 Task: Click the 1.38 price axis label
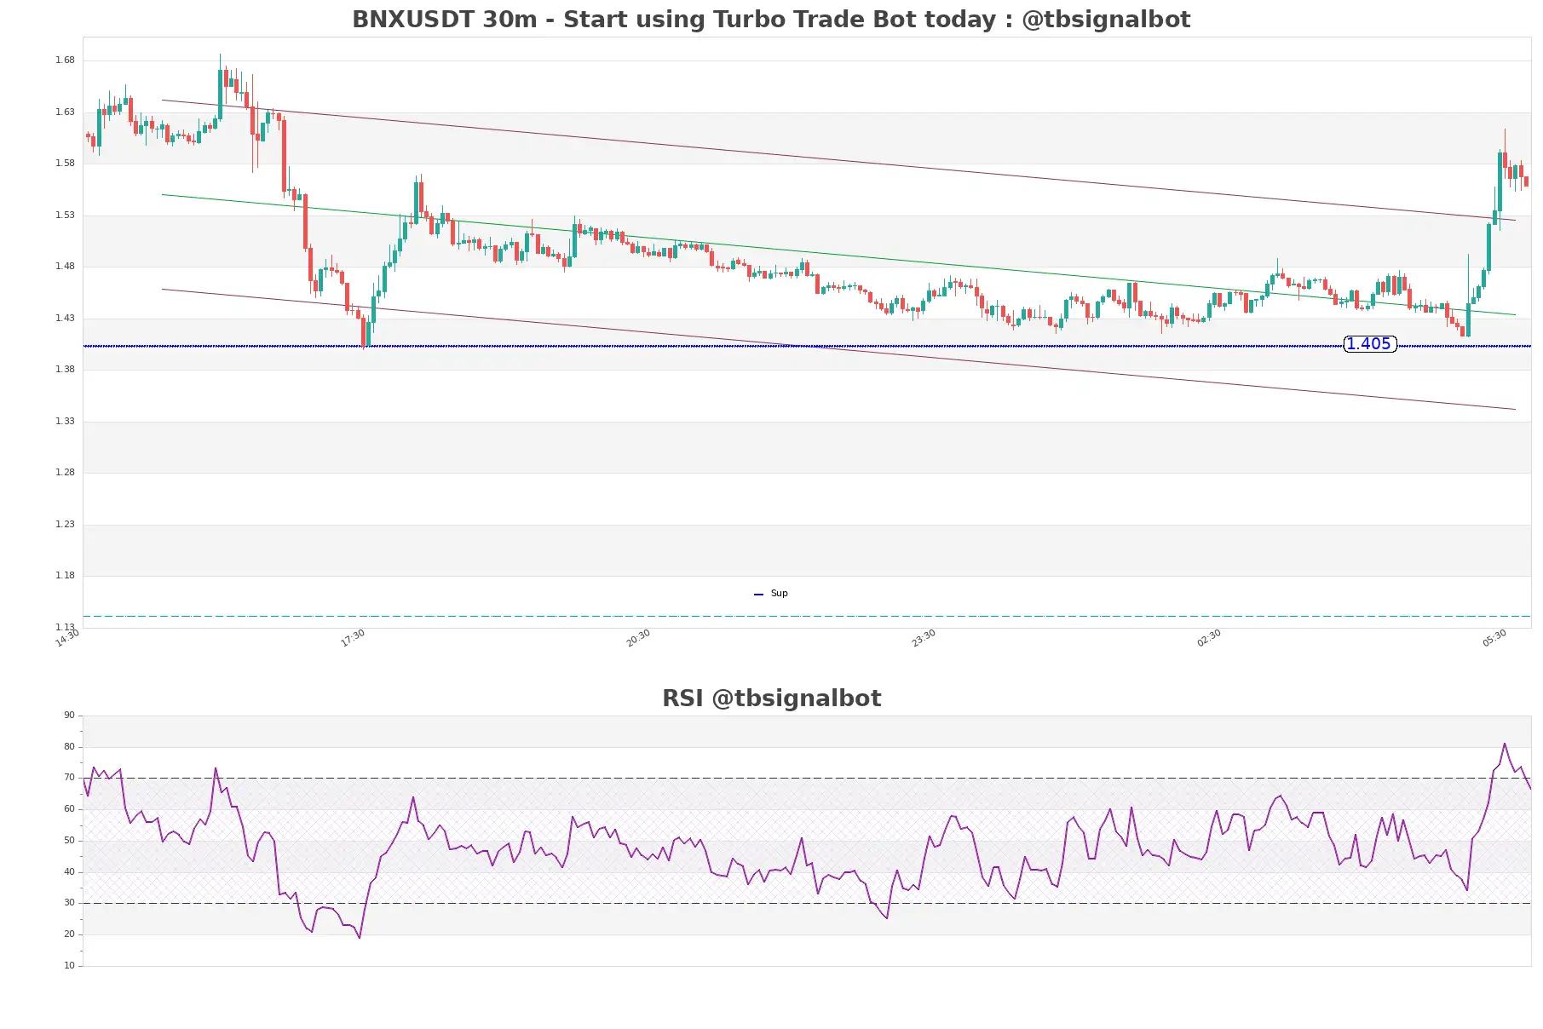[x=65, y=369]
